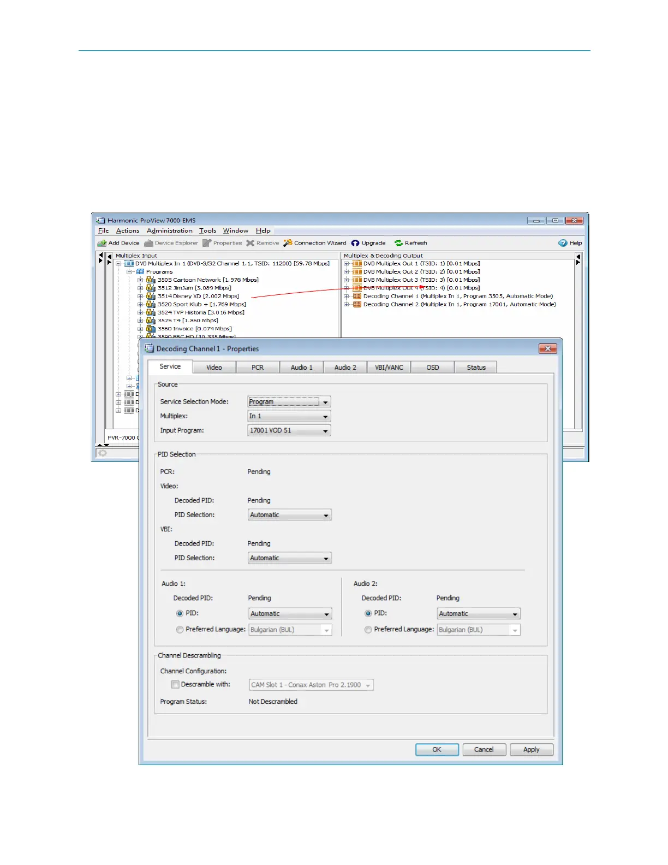668x865 pixels.
Task: Click the Upgrade toolbar icon
Action: coord(355,243)
